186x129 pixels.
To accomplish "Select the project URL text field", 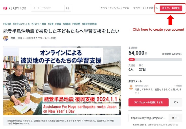I will click(x=148, y=118).
